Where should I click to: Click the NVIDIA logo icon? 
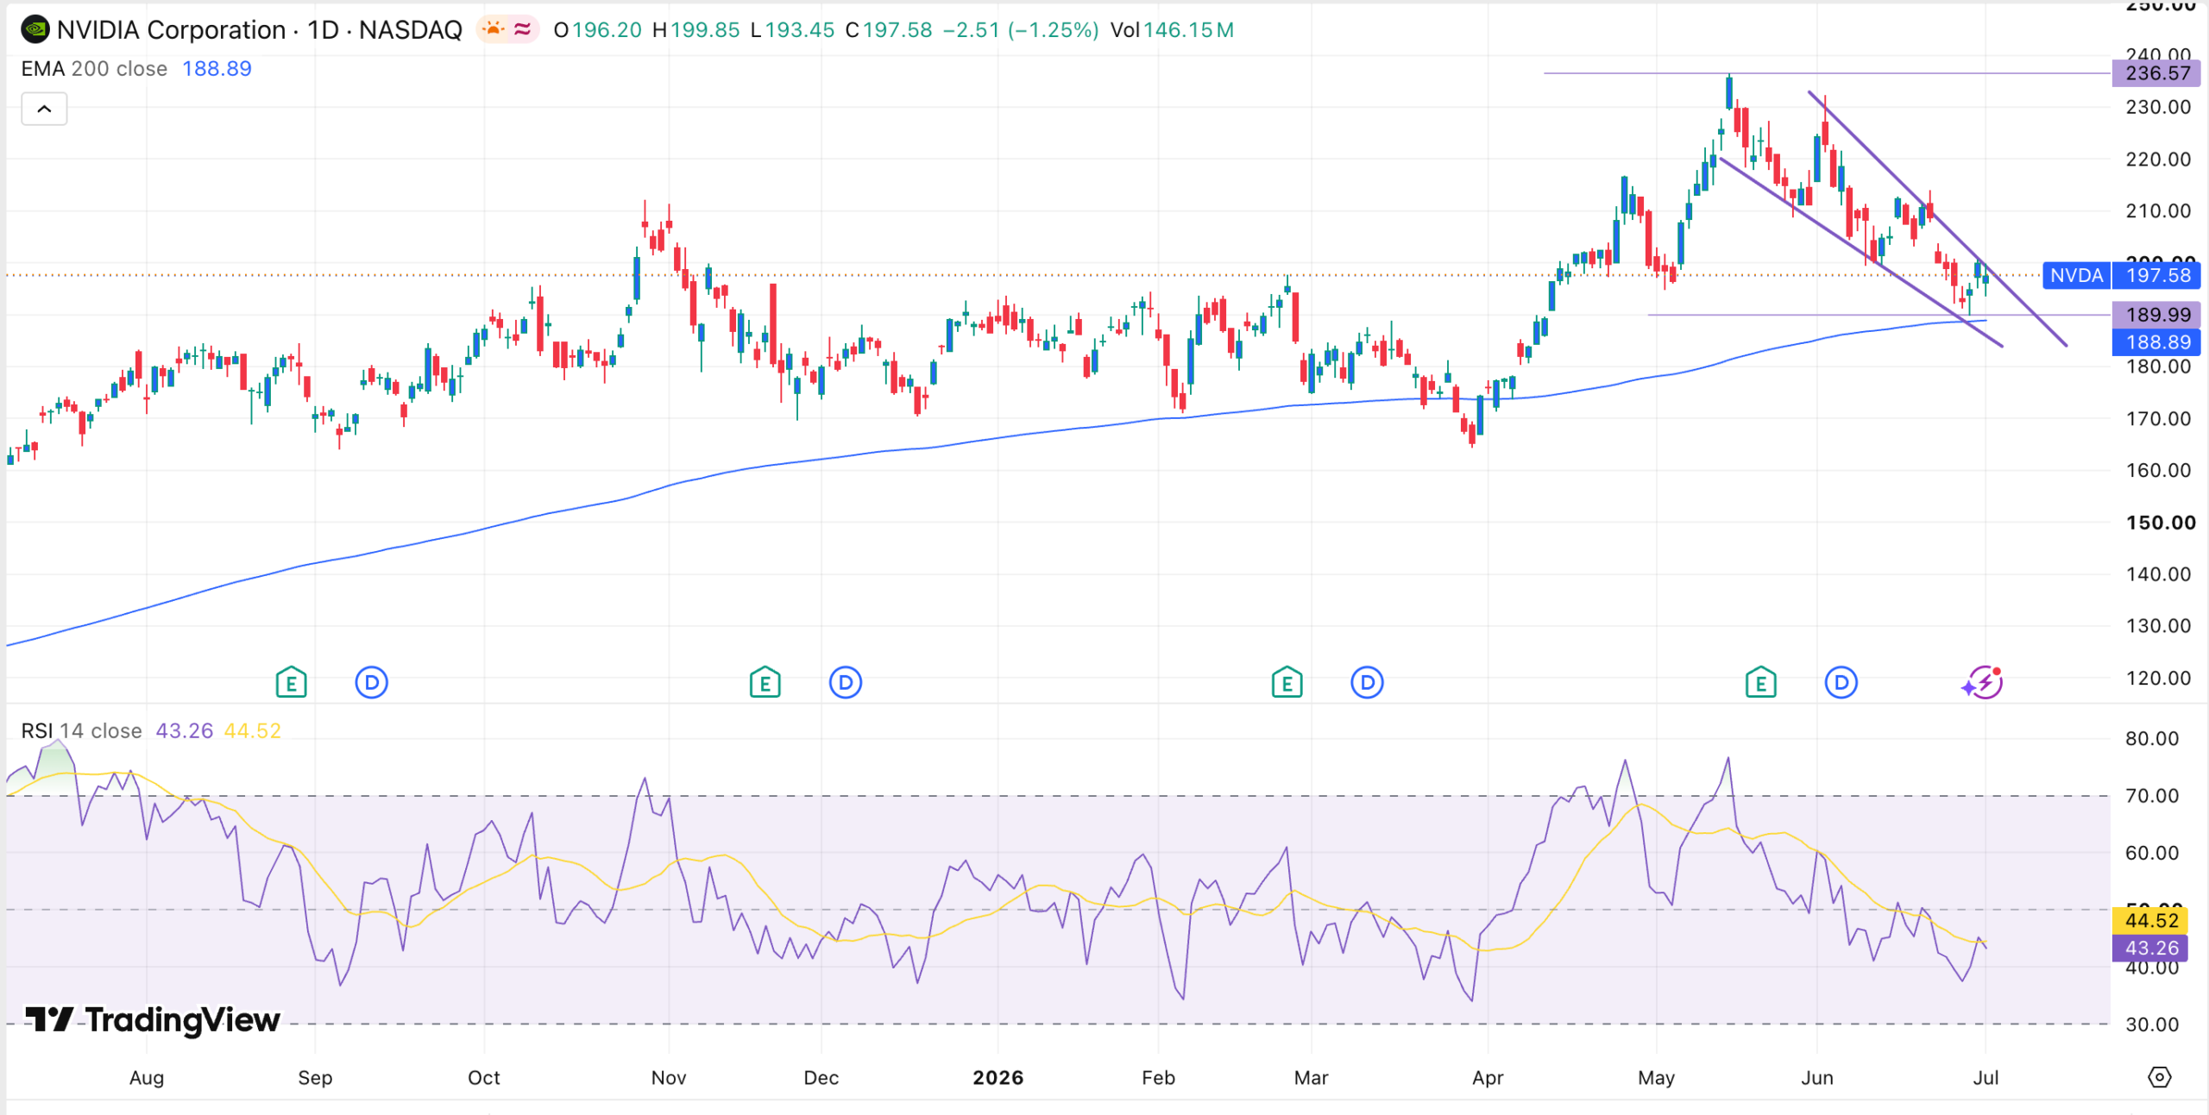click(x=35, y=30)
